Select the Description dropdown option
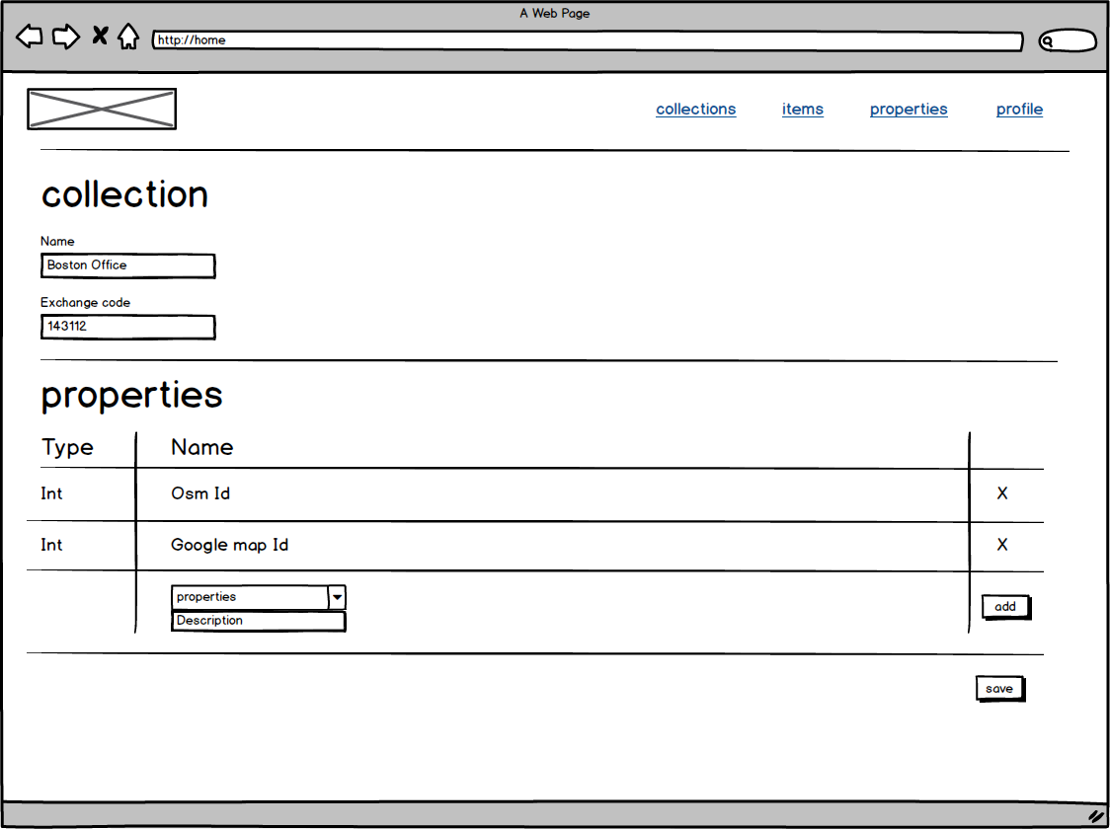This screenshot has width=1110, height=829. click(259, 621)
